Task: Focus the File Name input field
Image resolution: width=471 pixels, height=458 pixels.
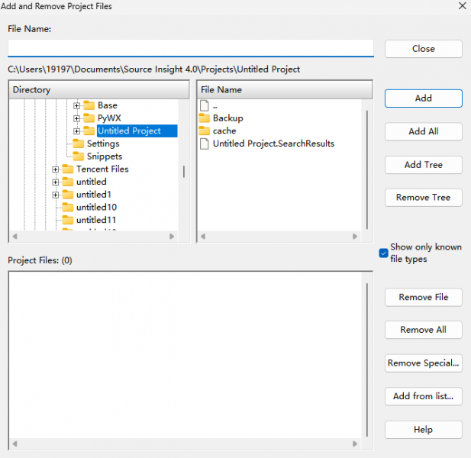Action: click(191, 48)
